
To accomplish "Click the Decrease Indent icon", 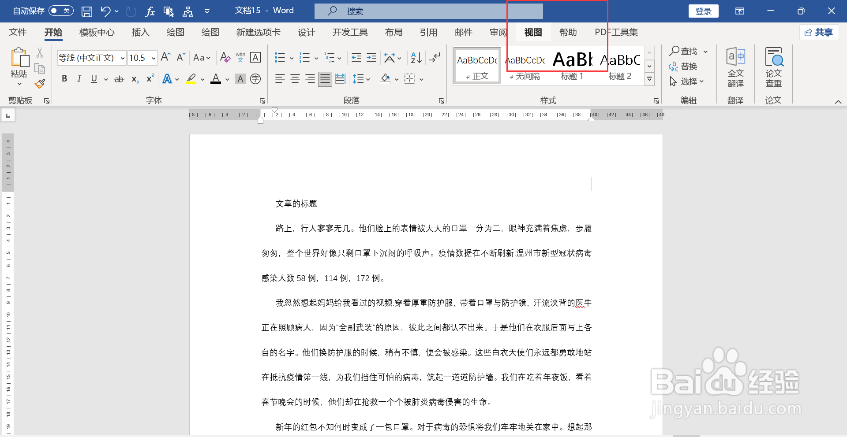I will tap(356, 57).
